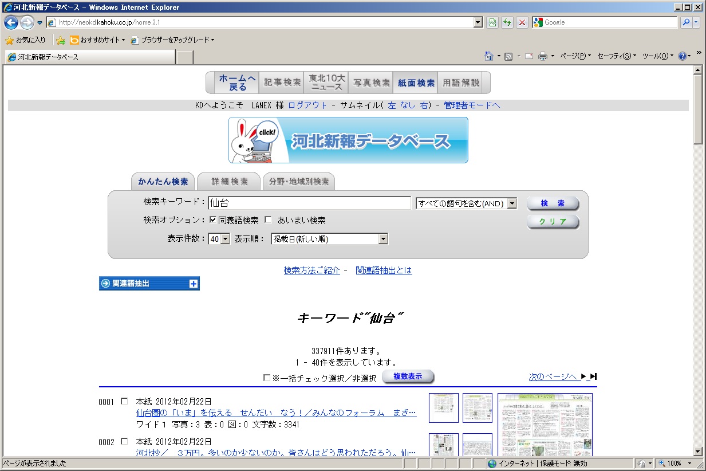Image resolution: width=706 pixels, height=471 pixels.
Task: Click the クリア button
Action: (553, 222)
